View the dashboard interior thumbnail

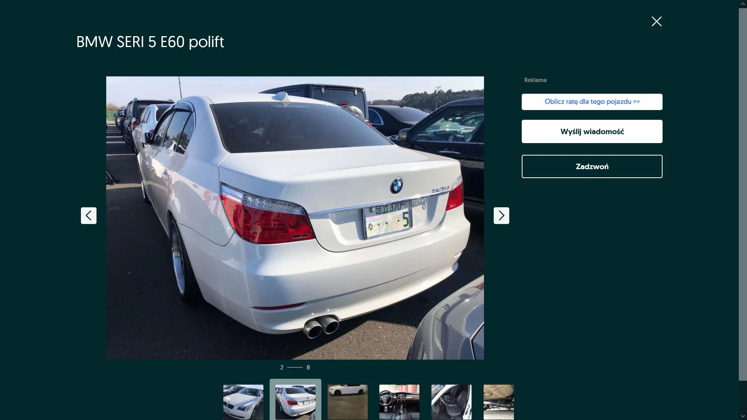pos(399,402)
